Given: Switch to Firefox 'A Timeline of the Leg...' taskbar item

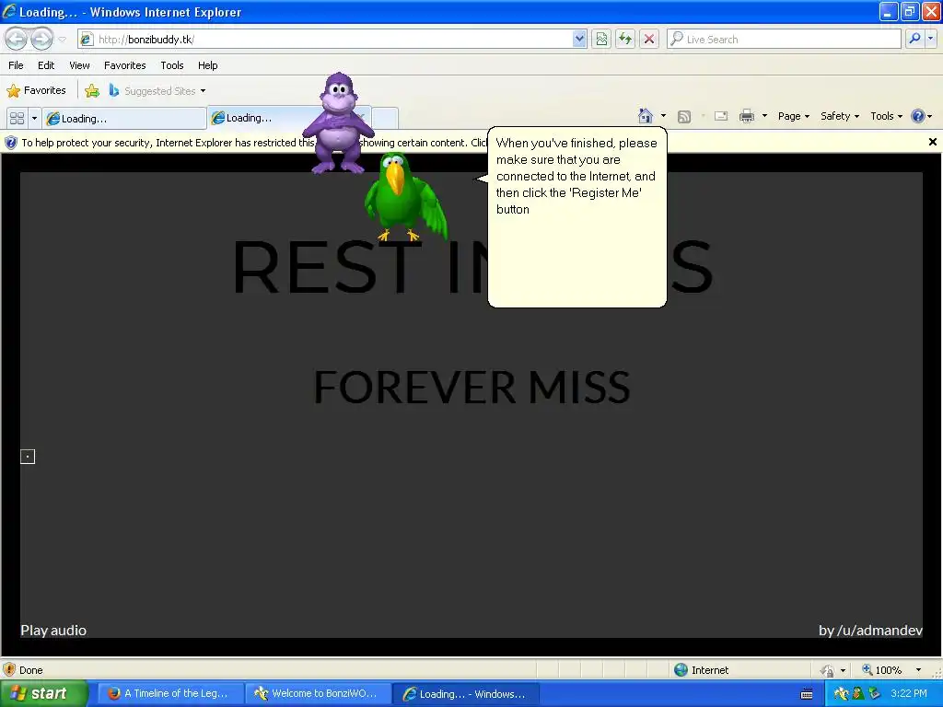Looking at the screenshot, I should coord(169,693).
